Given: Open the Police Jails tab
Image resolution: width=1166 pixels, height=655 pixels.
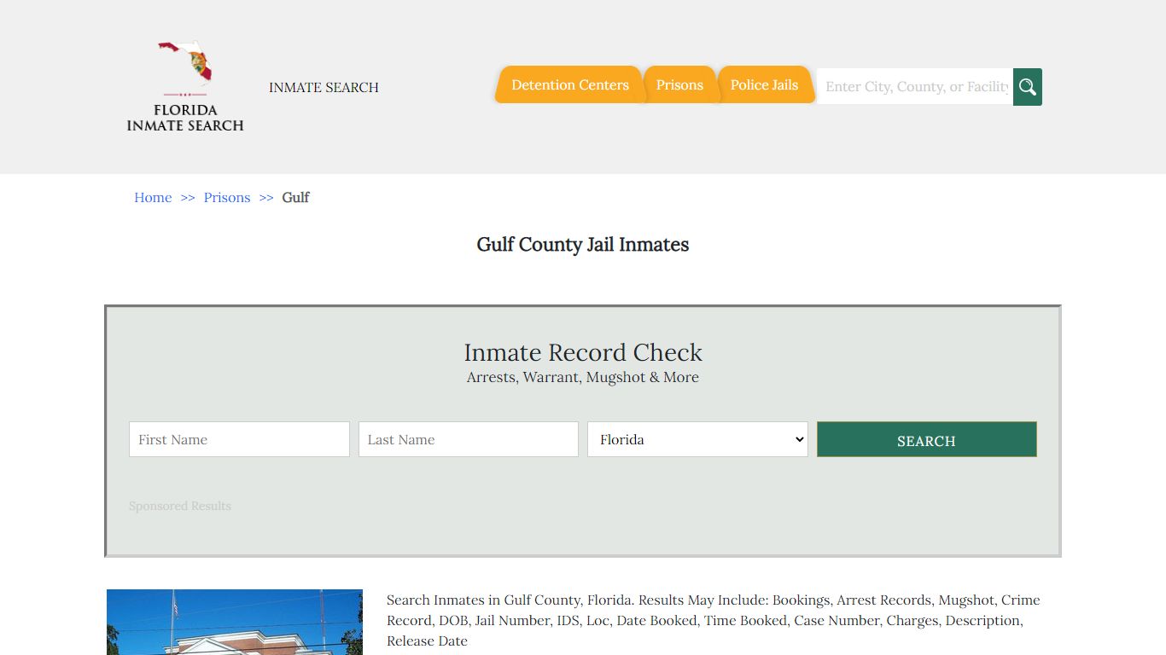Looking at the screenshot, I should point(764,84).
